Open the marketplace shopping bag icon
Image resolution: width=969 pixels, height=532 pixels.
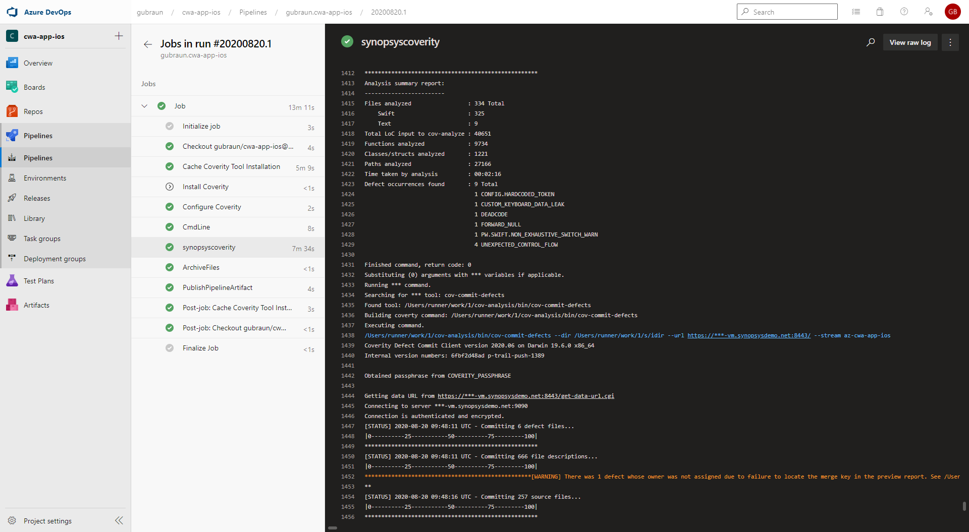pyautogui.click(x=880, y=12)
